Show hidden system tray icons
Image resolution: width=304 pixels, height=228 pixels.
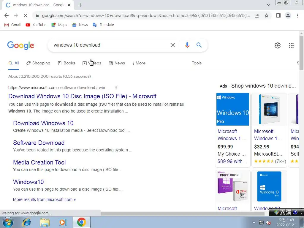[x=254, y=222]
